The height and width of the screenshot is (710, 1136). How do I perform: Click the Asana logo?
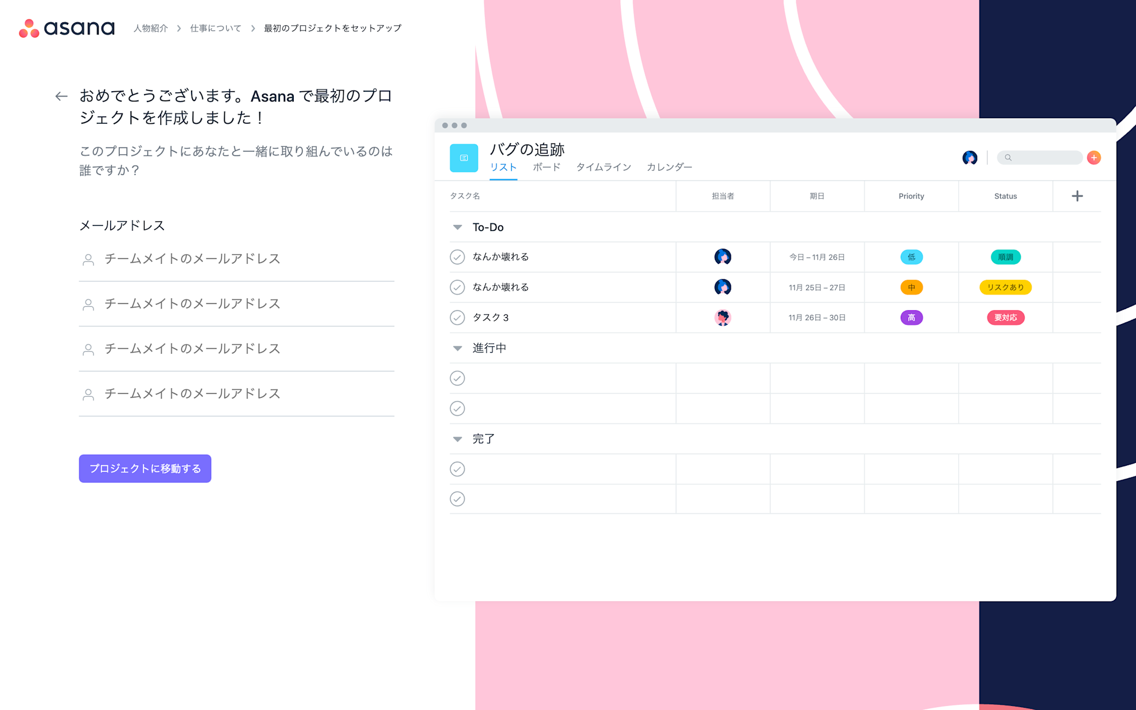(x=67, y=28)
